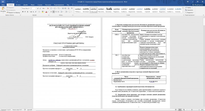The height and width of the screenshot is (111, 205).
Task: Click the Cut (Вырезать) scissors command
Action: coord(10,8)
